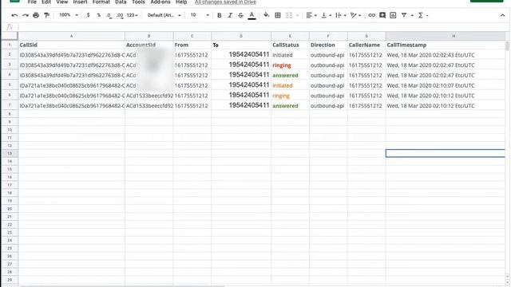Open the Tools menu
This screenshot has width=511, height=287.
click(138, 2)
